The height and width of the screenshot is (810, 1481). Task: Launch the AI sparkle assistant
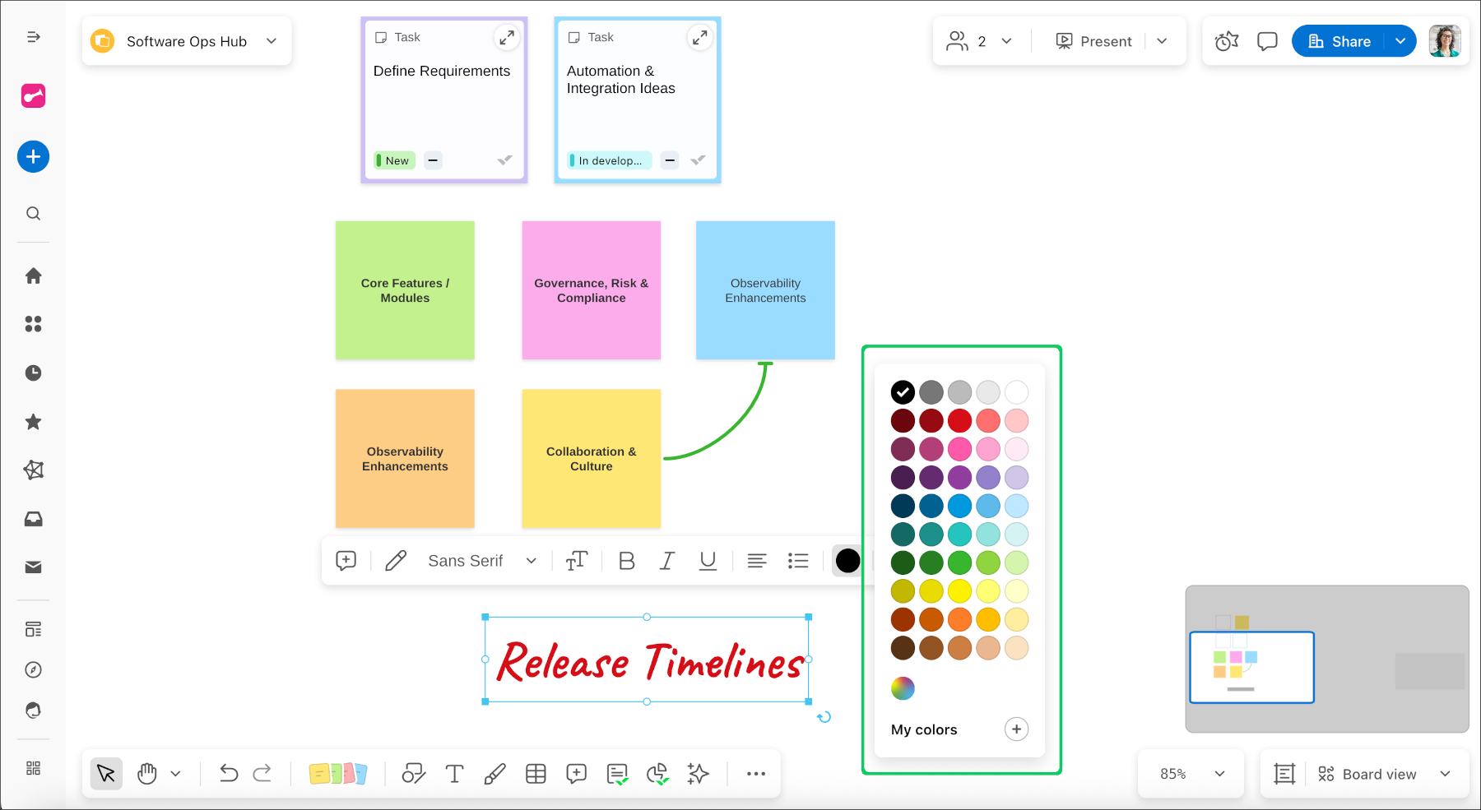click(x=697, y=773)
